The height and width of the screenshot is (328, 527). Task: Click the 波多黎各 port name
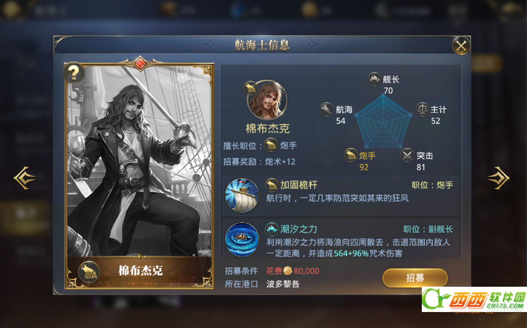click(283, 284)
